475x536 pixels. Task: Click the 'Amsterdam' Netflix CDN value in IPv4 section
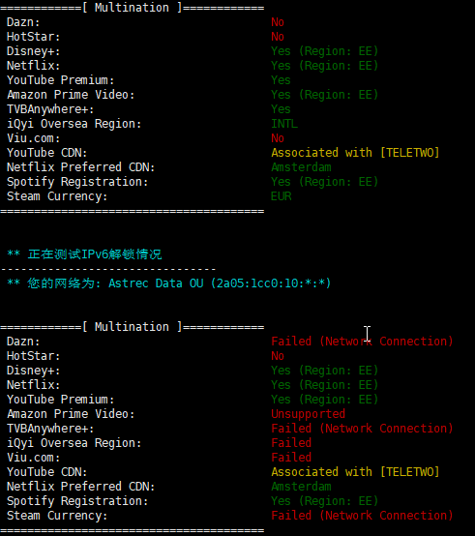(x=301, y=167)
